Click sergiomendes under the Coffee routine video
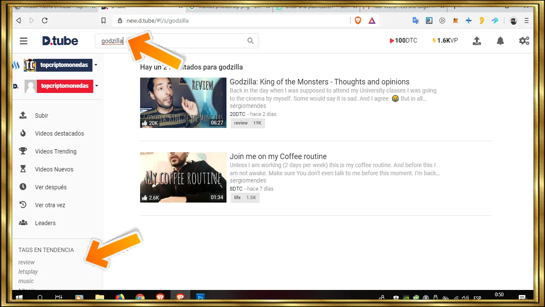The height and width of the screenshot is (307, 545). (x=248, y=180)
